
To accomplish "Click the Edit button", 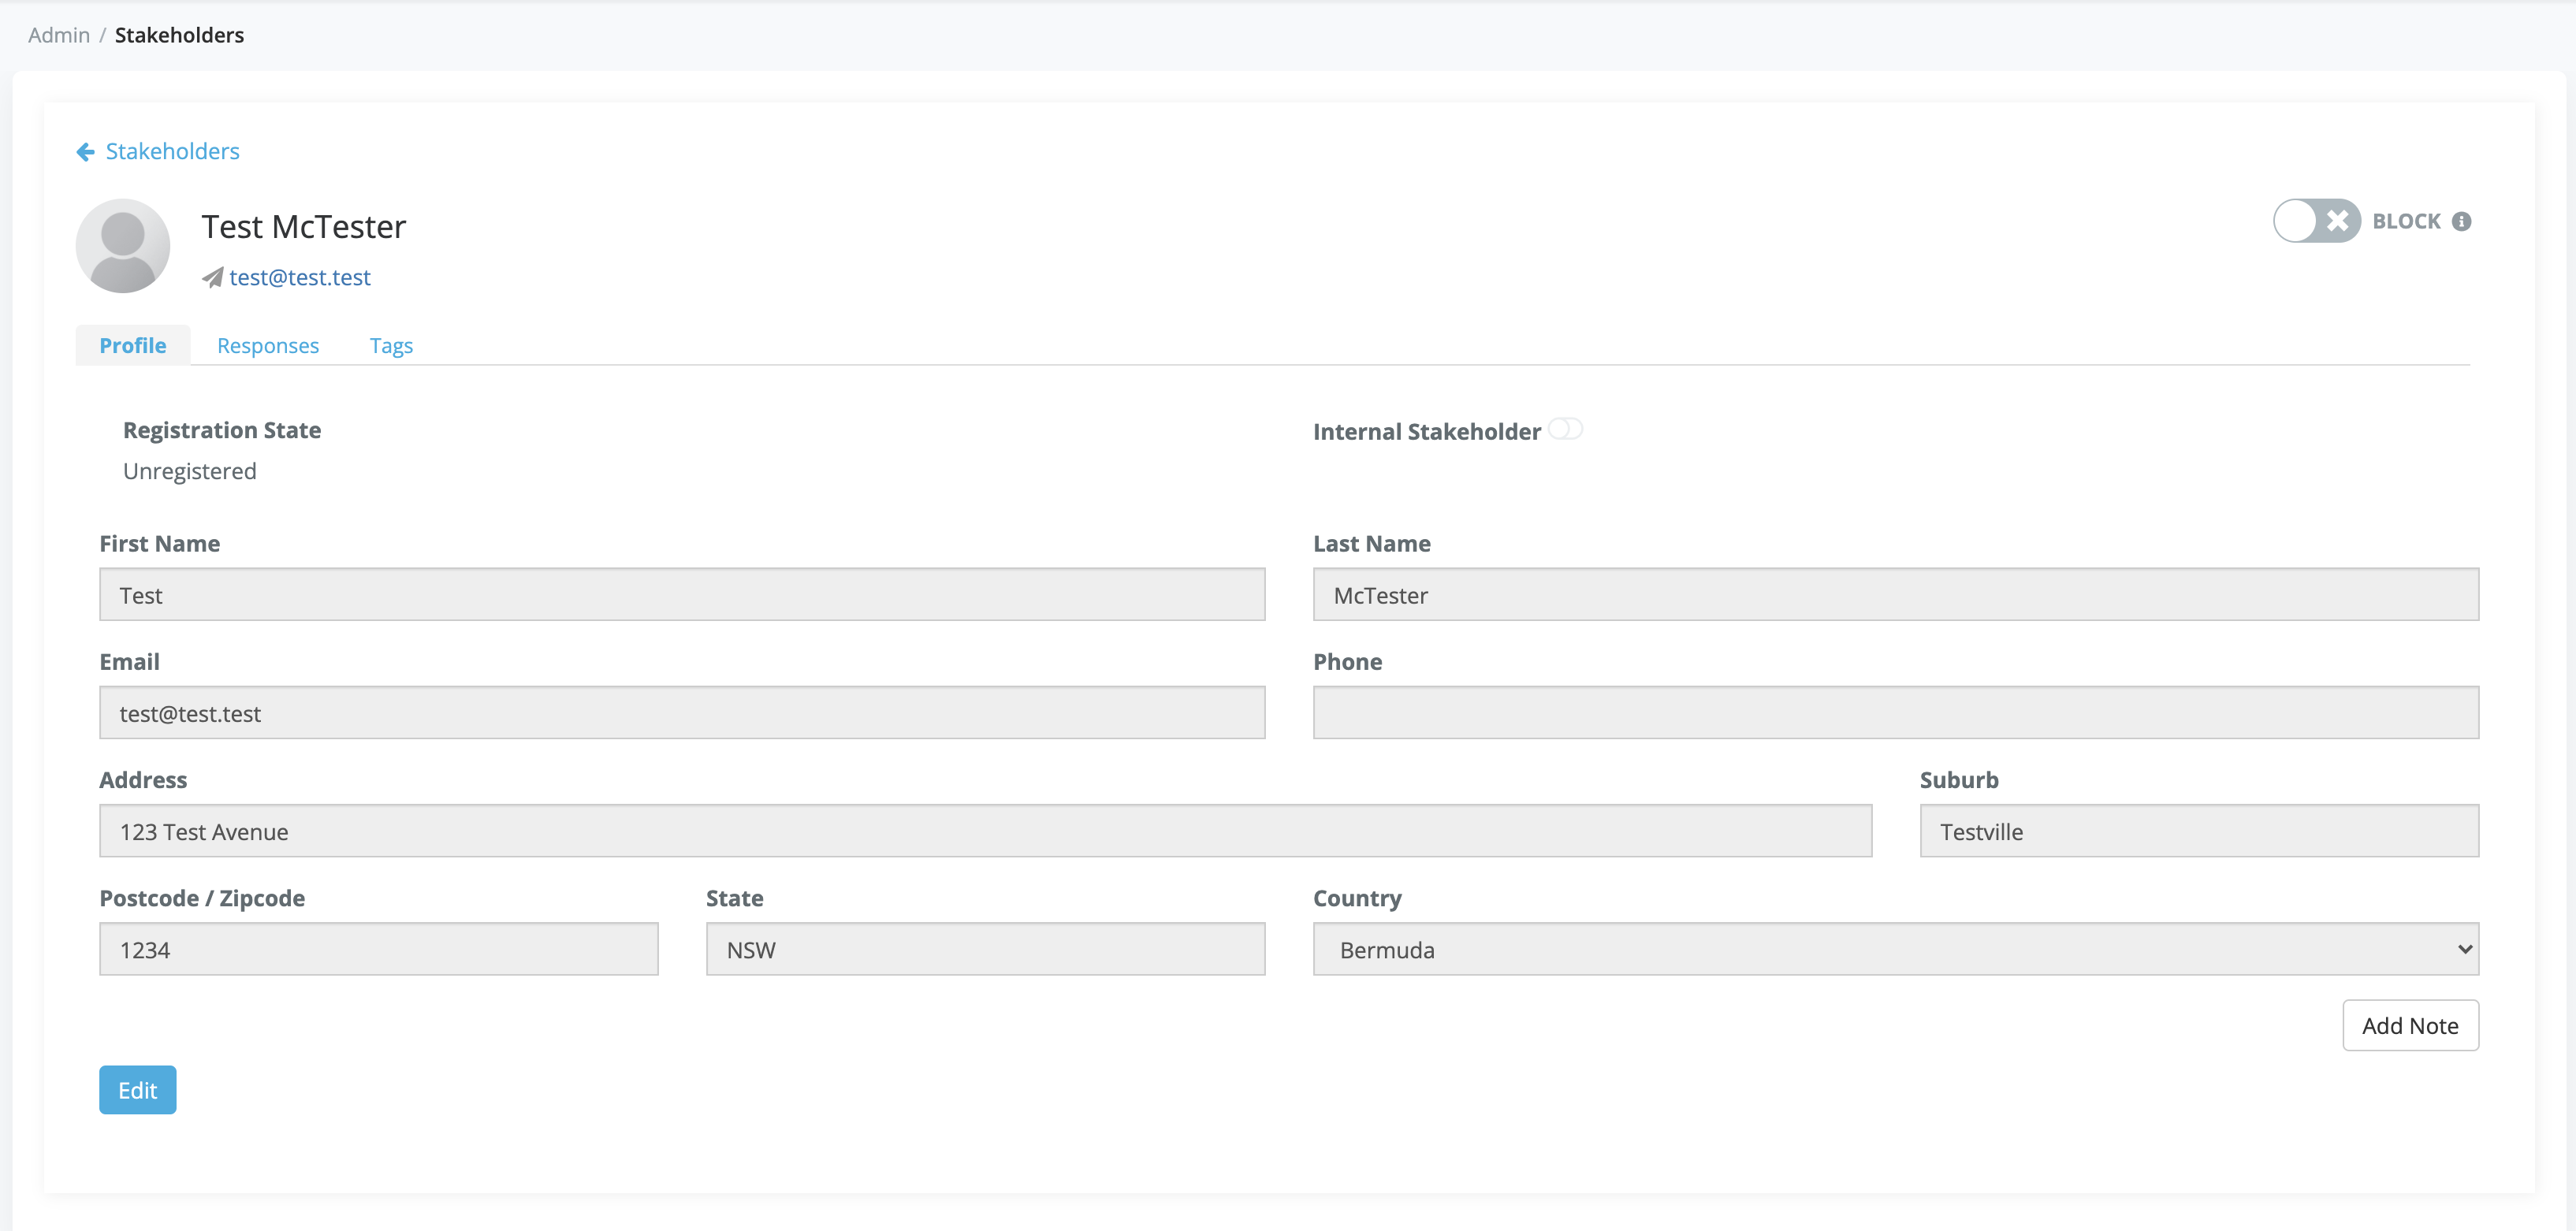I will click(138, 1090).
